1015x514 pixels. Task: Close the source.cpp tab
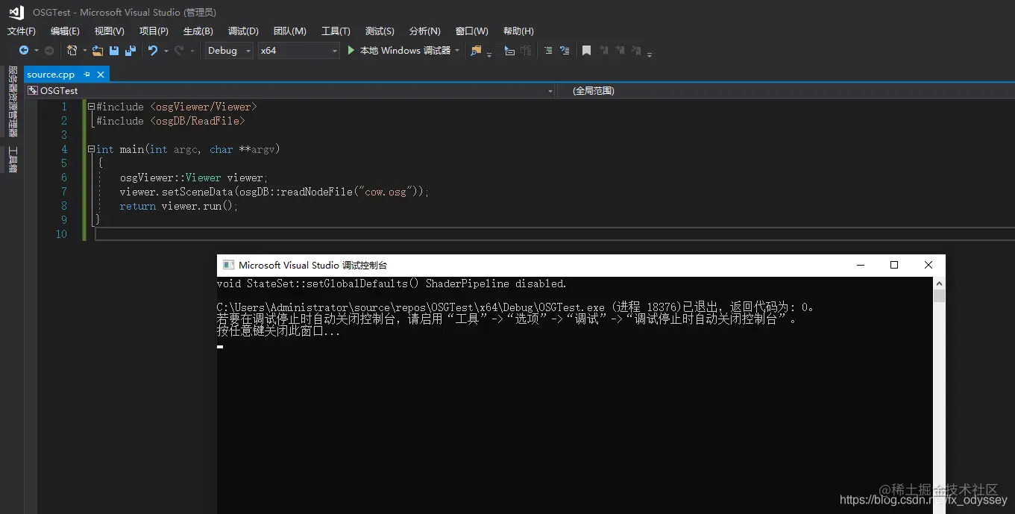(x=101, y=74)
